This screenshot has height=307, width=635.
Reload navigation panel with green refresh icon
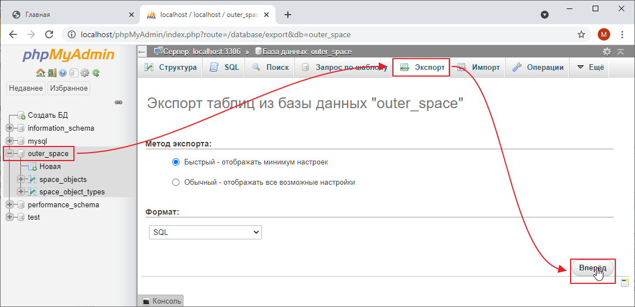pos(96,73)
